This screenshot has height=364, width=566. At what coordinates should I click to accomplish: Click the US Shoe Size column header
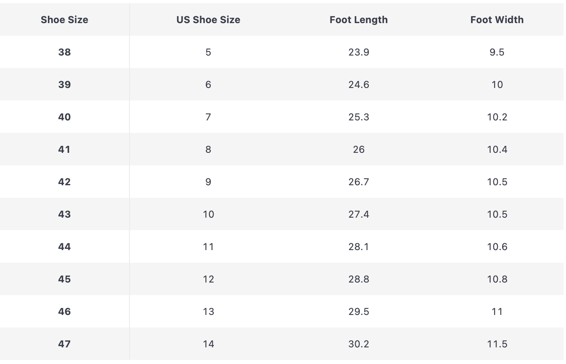[x=208, y=19]
